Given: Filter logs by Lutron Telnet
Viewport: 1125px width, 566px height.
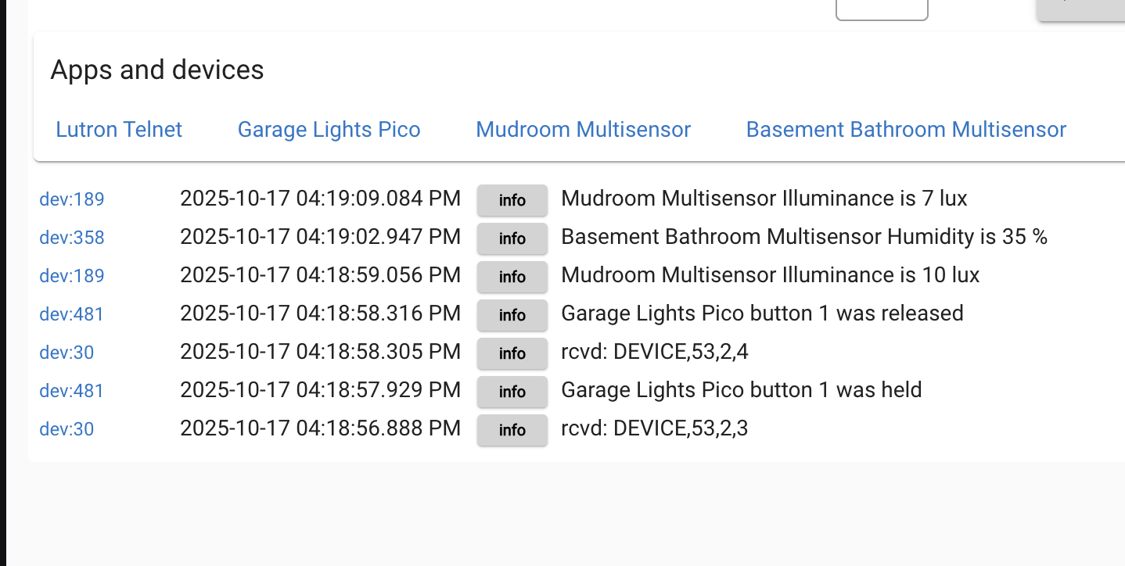Looking at the screenshot, I should pyautogui.click(x=119, y=130).
